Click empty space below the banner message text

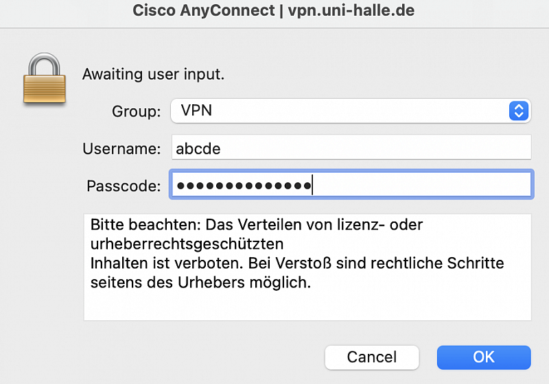pos(307,306)
